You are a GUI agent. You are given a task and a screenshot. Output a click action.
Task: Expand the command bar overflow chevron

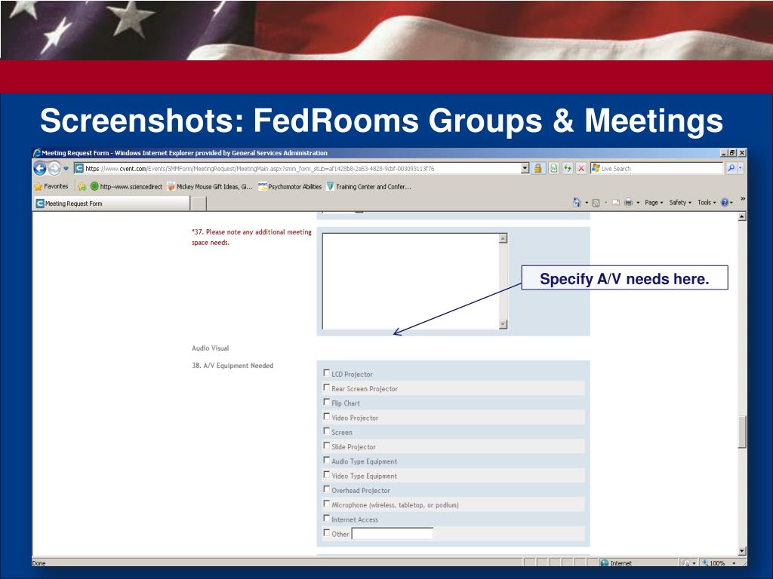(743, 199)
